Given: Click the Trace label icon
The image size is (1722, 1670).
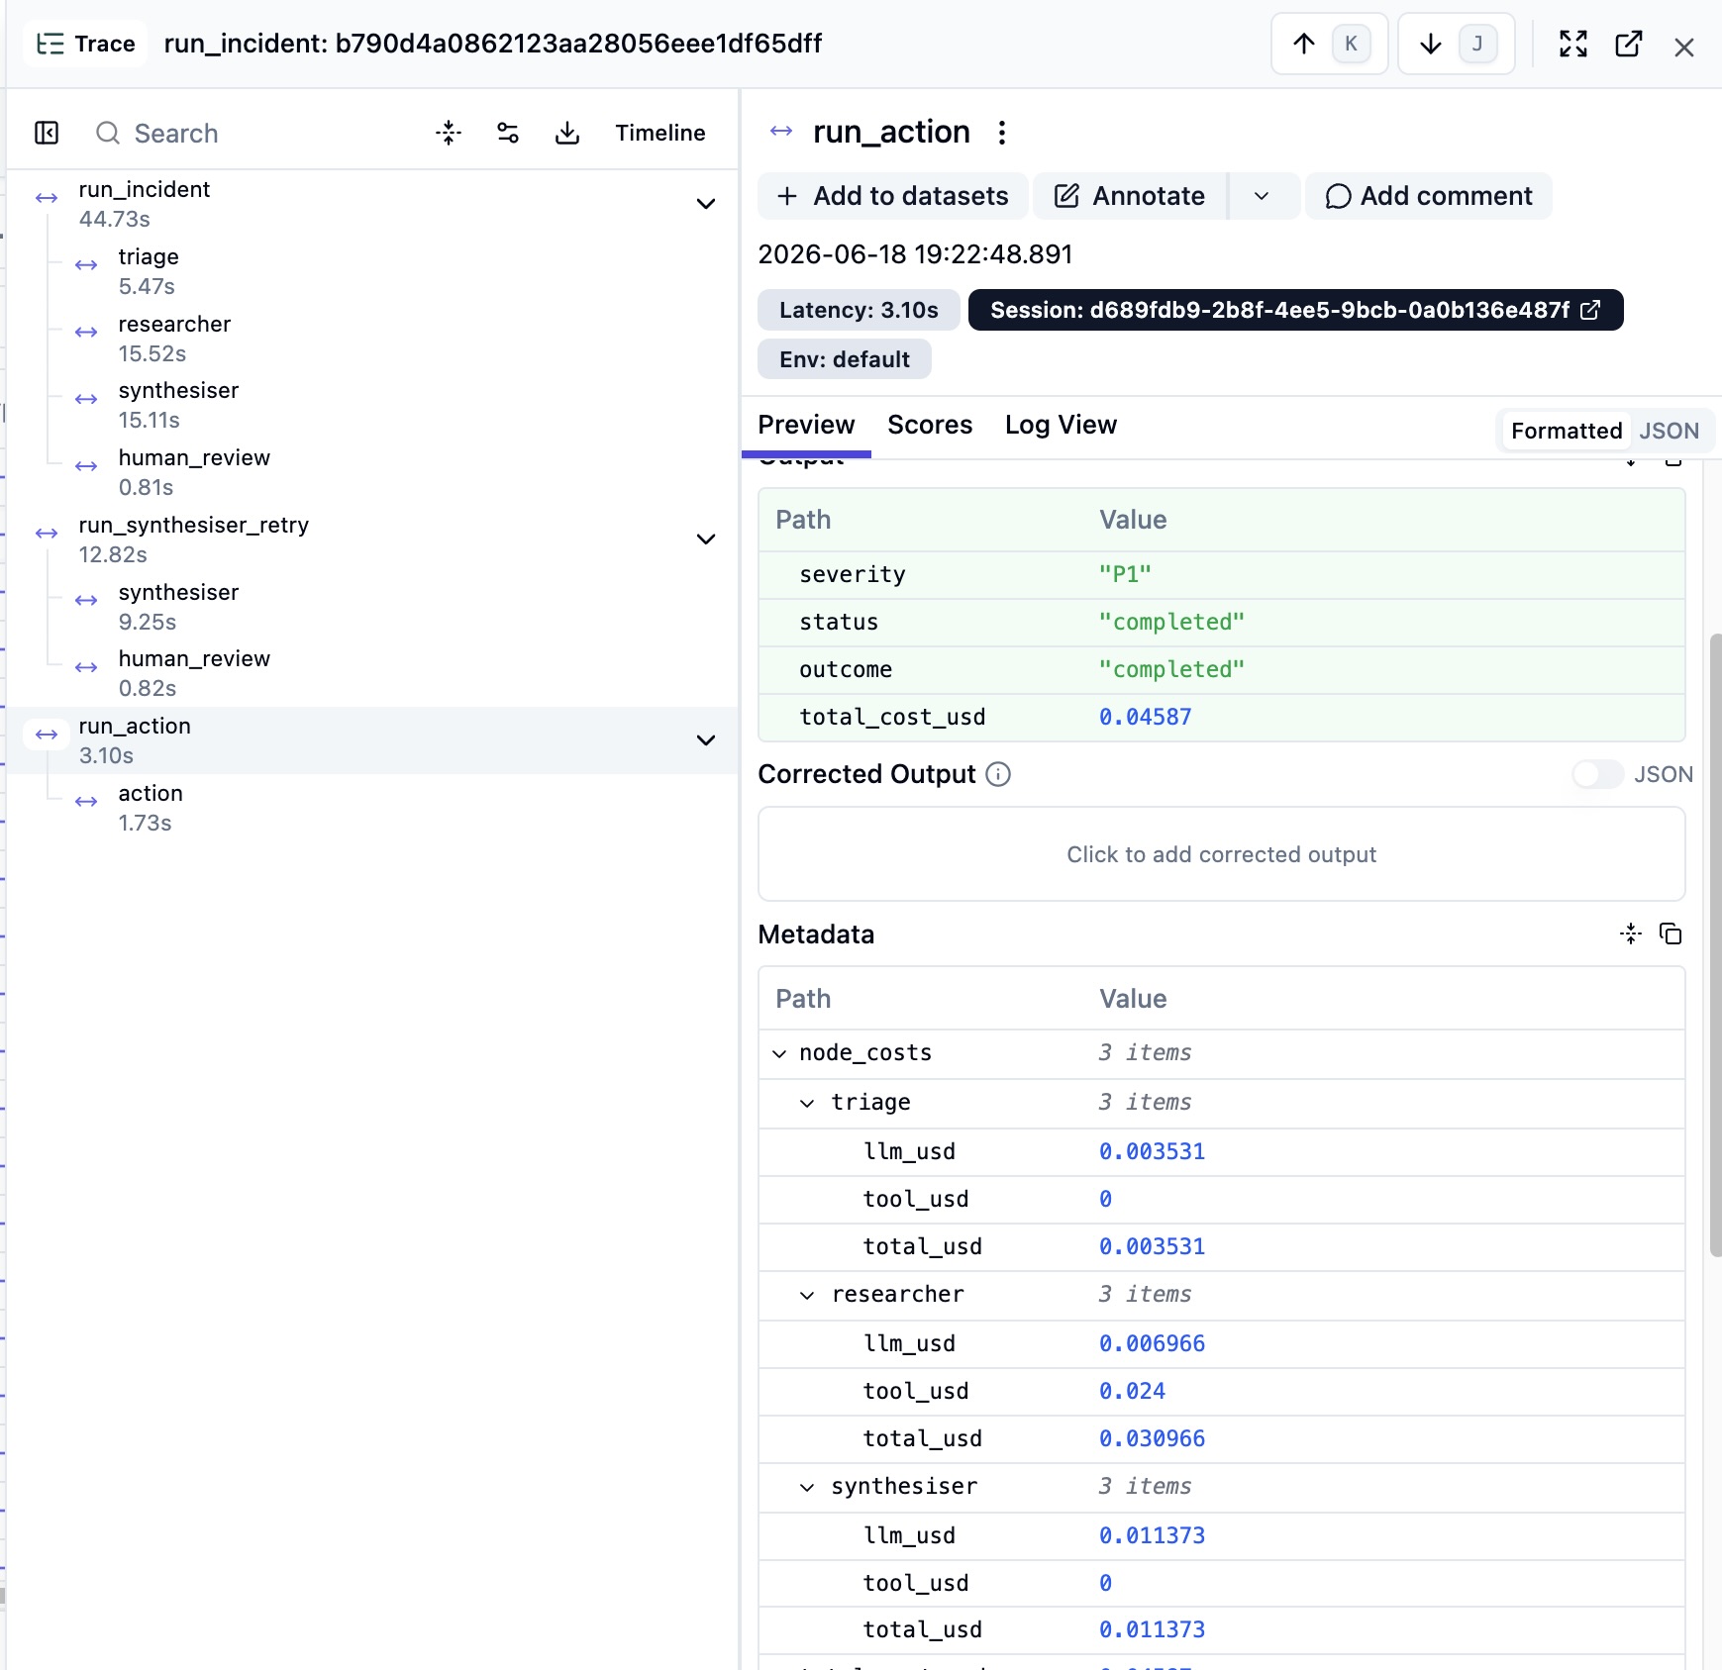Looking at the screenshot, I should coord(50,44).
